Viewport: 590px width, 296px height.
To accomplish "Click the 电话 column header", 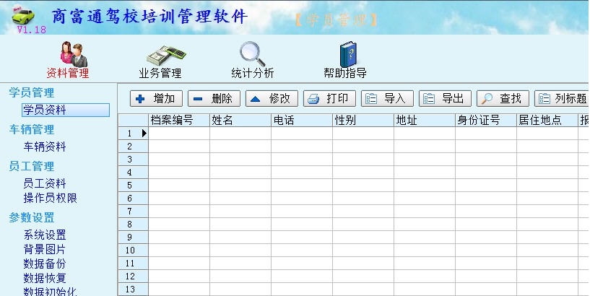I will pos(302,121).
